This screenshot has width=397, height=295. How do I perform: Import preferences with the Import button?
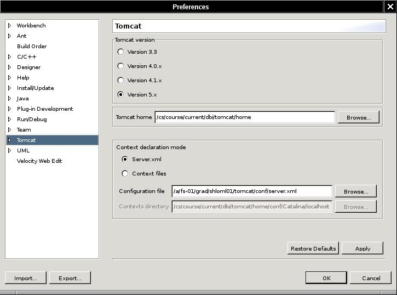pyautogui.click(x=26, y=278)
